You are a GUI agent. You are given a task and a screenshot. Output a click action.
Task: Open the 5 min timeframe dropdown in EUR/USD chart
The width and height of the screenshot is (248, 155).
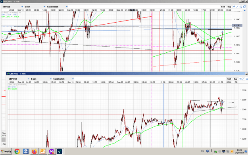coord(35,7)
